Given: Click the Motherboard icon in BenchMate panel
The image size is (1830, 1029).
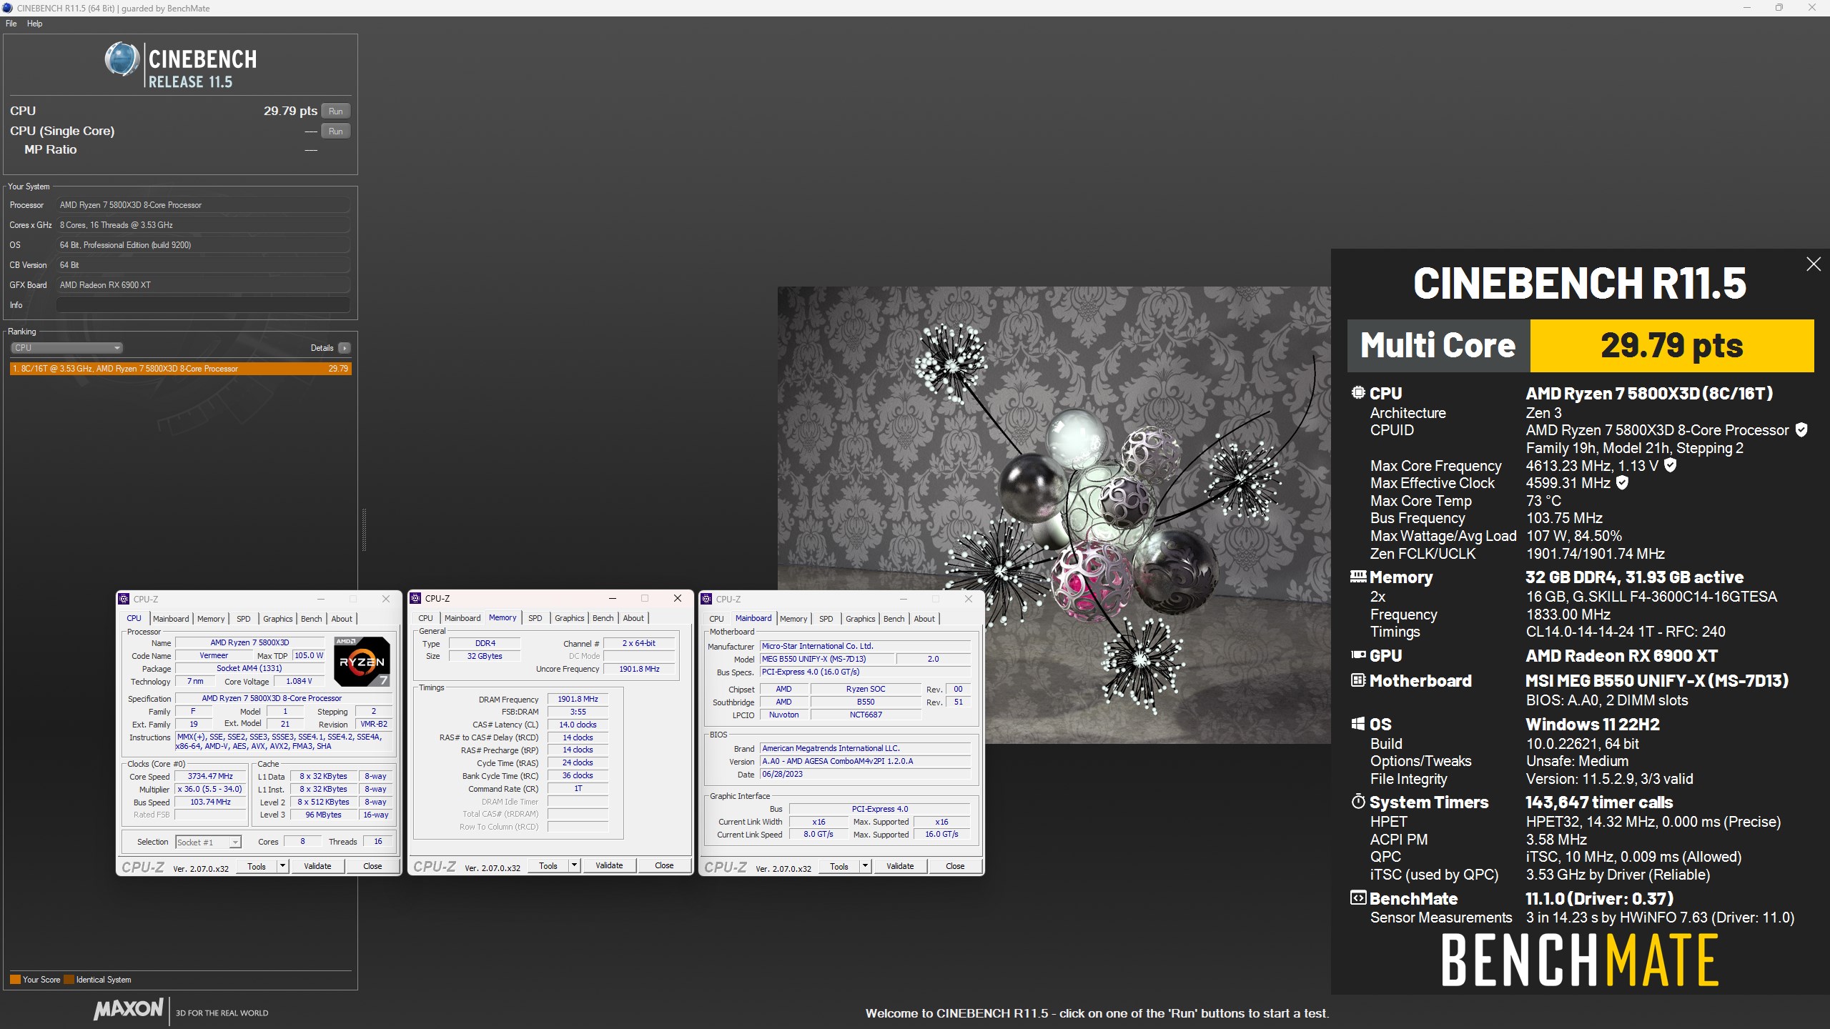Looking at the screenshot, I should (1358, 680).
